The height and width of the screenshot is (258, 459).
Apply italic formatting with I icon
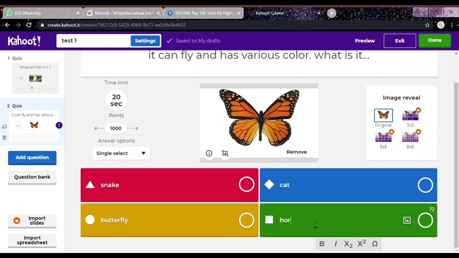336,244
